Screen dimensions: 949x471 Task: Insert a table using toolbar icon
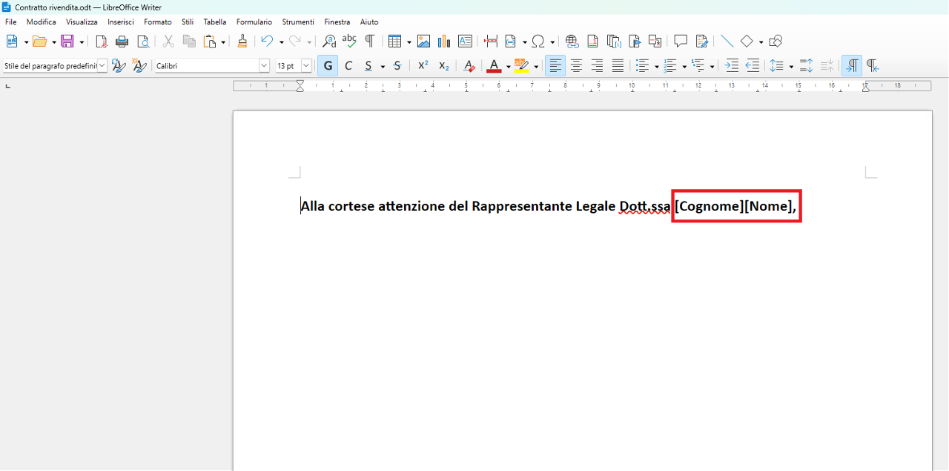[x=394, y=42]
